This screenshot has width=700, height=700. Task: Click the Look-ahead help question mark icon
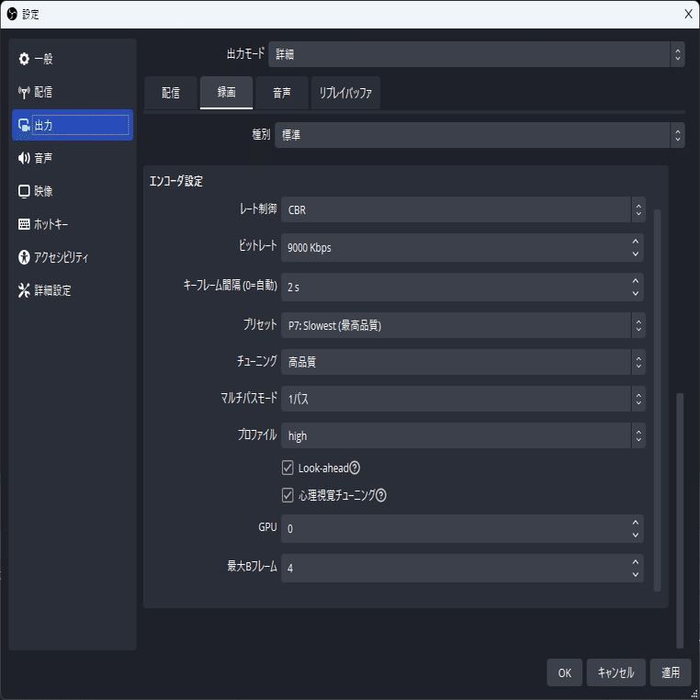355,468
